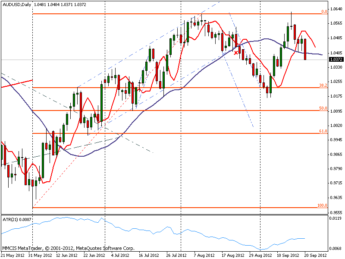Click the 0.9945 price scale label
Image resolution: width=345 pixels, height=259 pixels.
(x=336, y=140)
